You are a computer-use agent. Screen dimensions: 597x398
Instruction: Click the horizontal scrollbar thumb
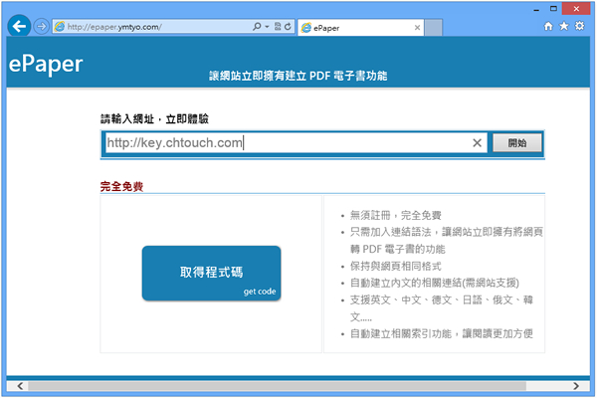pos(278,386)
